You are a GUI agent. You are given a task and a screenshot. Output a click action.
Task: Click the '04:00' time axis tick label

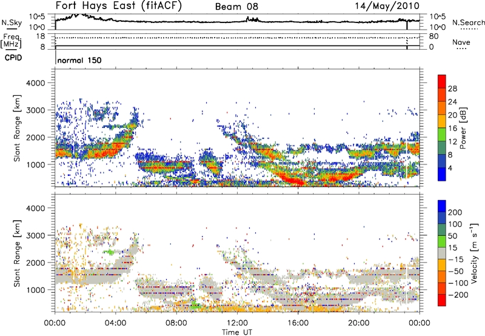tap(115, 323)
